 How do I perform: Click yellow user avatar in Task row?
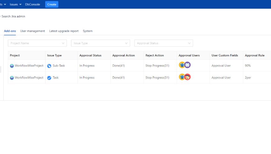(182, 77)
